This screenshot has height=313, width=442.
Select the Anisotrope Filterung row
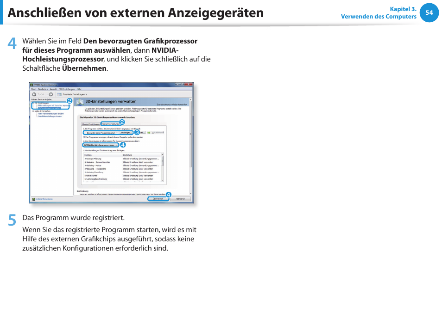[122, 159]
